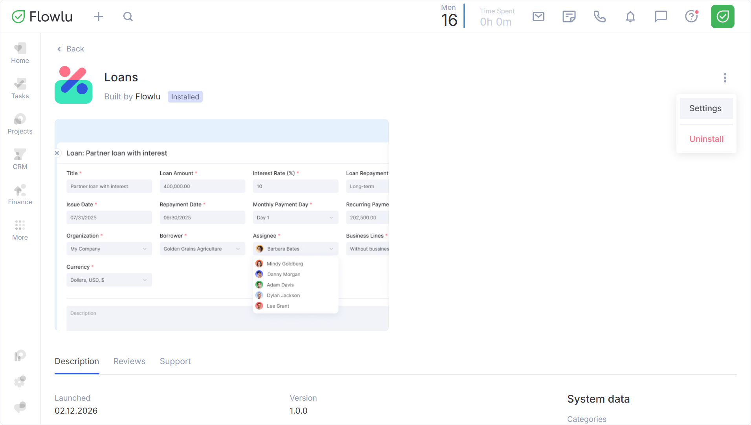This screenshot has height=425, width=751.
Task: Go to Projects in the sidebar
Action: [x=20, y=124]
